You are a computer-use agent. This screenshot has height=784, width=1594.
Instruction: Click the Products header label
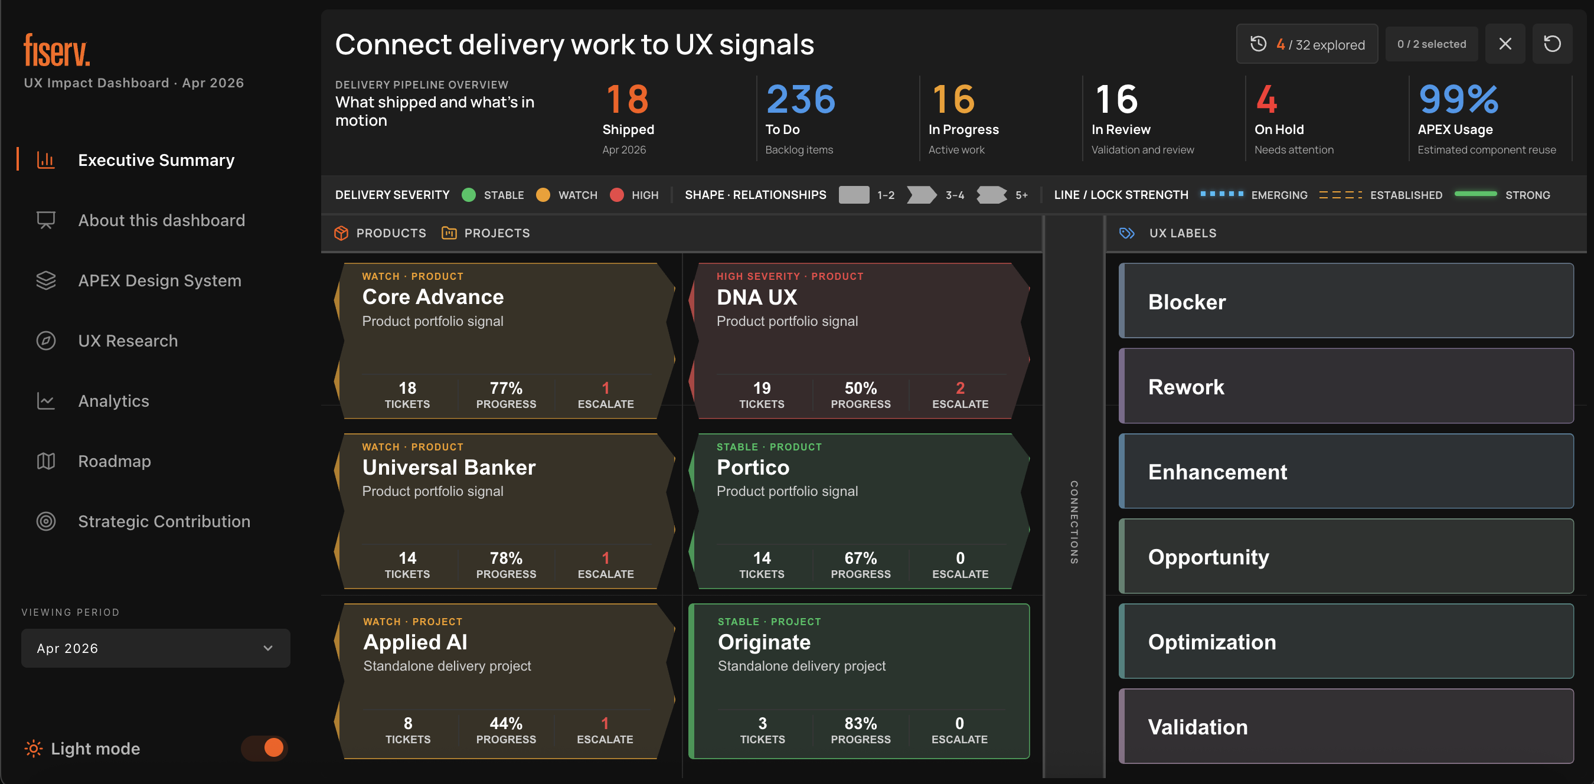pos(391,233)
